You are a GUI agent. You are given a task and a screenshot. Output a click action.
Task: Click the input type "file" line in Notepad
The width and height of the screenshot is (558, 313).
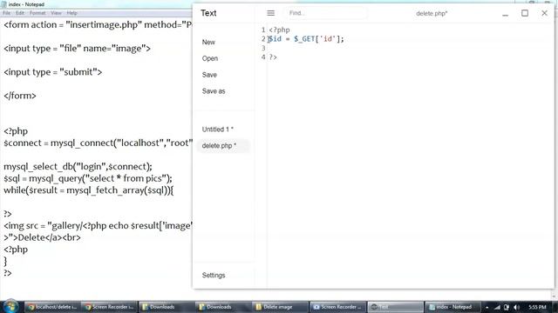(78, 49)
